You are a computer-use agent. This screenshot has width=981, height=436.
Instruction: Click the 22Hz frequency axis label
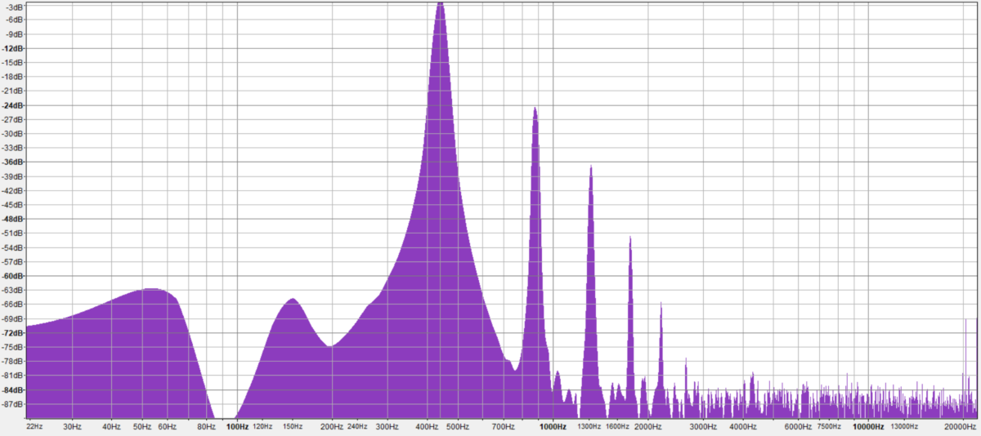34,426
